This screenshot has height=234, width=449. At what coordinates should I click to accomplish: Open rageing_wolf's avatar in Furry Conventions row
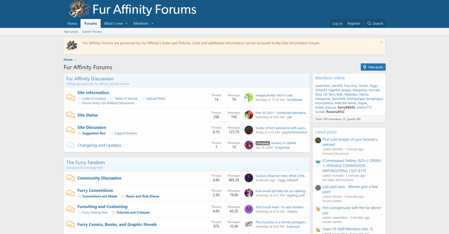coord(249,193)
